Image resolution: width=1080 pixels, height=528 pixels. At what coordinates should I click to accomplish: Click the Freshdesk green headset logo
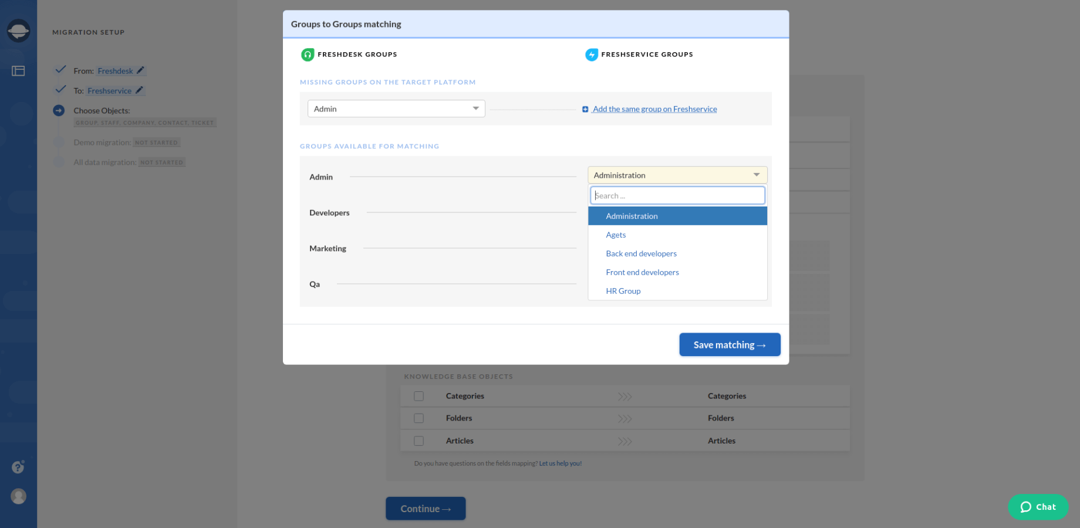point(308,55)
